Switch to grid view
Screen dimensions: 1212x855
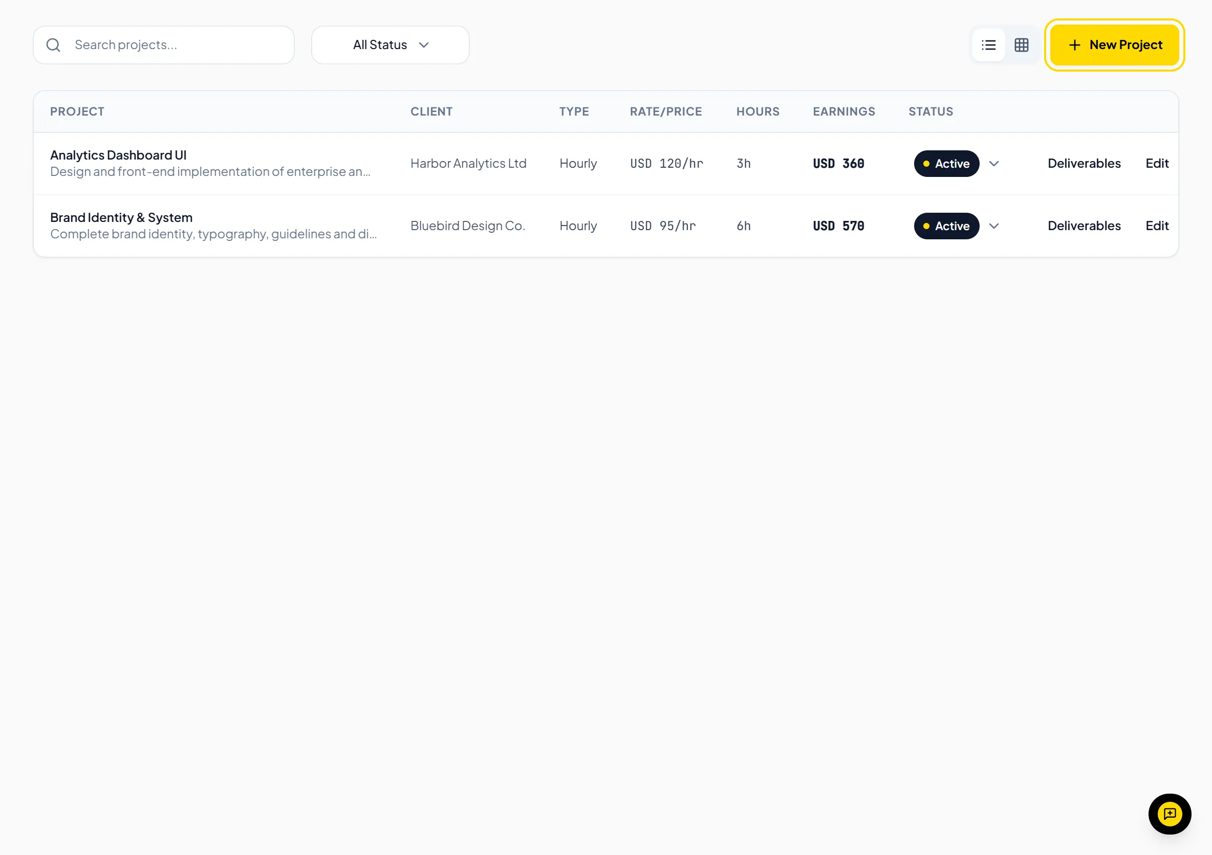click(1021, 45)
